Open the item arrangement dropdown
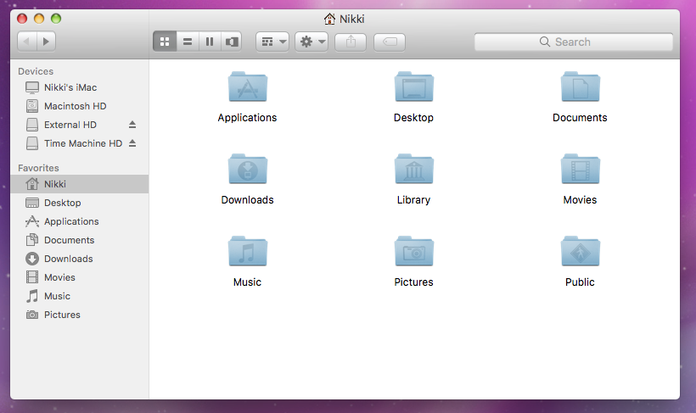The width and height of the screenshot is (696, 413). click(272, 42)
